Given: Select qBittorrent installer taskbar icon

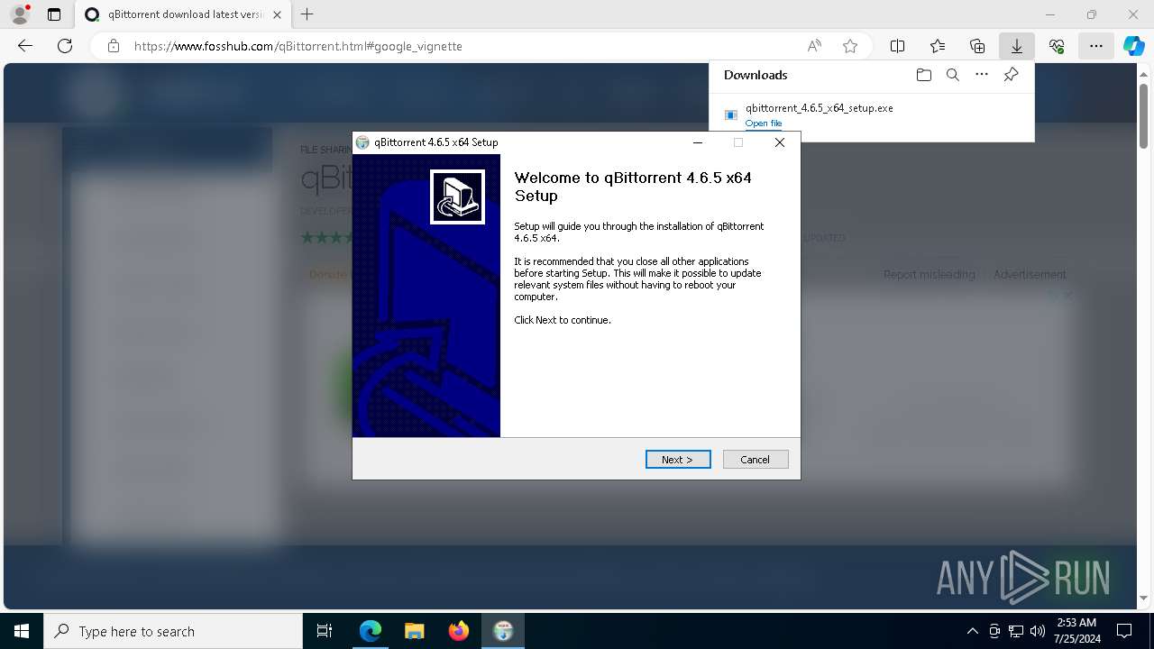Looking at the screenshot, I should pos(503,631).
